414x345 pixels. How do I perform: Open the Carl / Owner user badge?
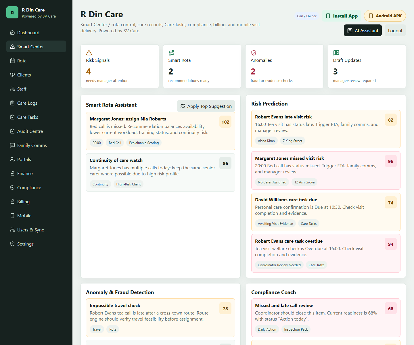tap(307, 16)
